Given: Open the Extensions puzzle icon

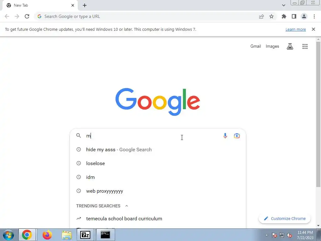Looking at the screenshot, I should pyautogui.click(x=284, y=16).
